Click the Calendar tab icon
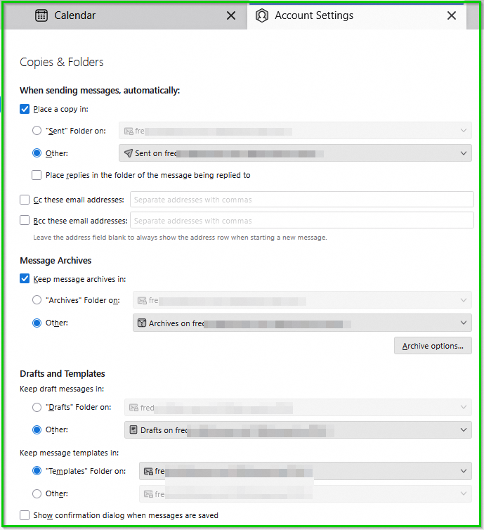The width and height of the screenshot is (484, 530). 41,15
